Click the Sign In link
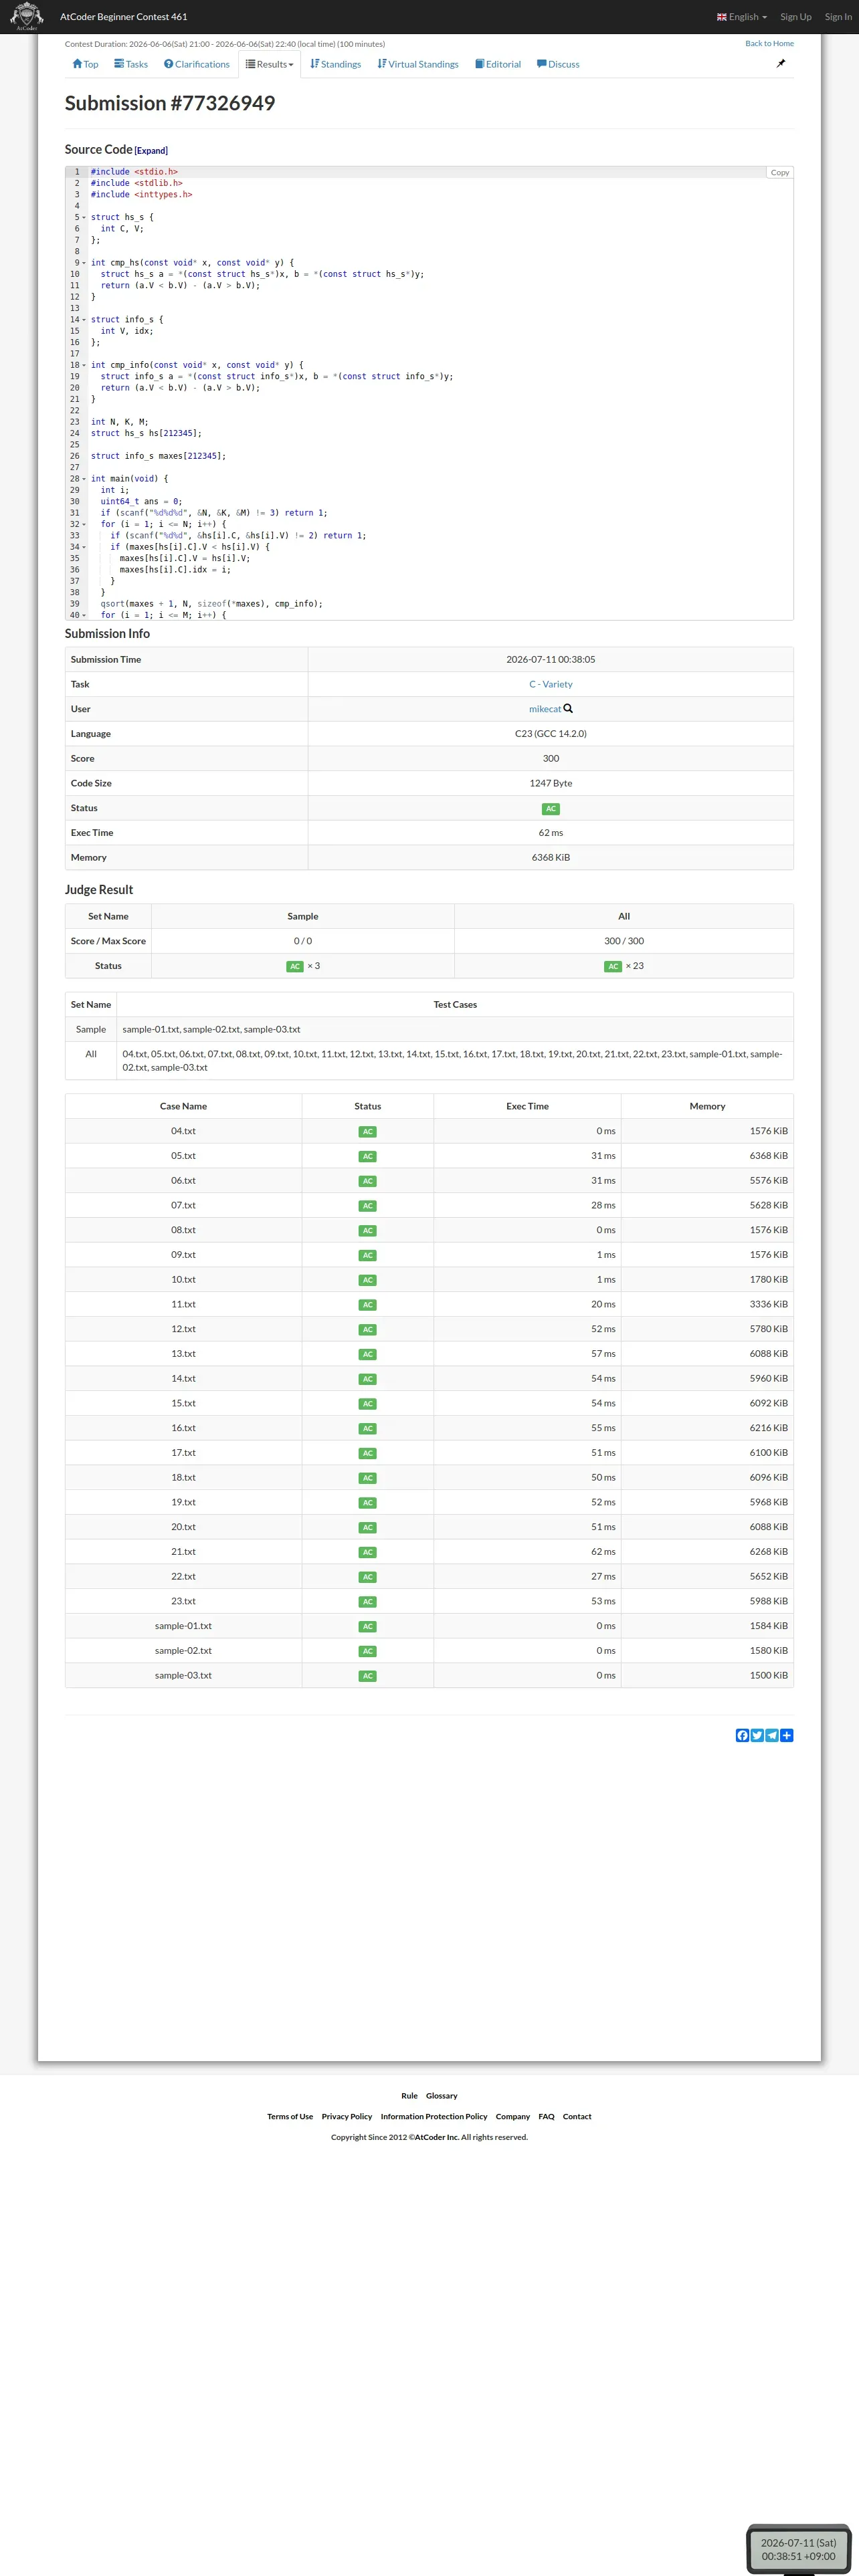The width and height of the screenshot is (859, 2576). [x=838, y=16]
